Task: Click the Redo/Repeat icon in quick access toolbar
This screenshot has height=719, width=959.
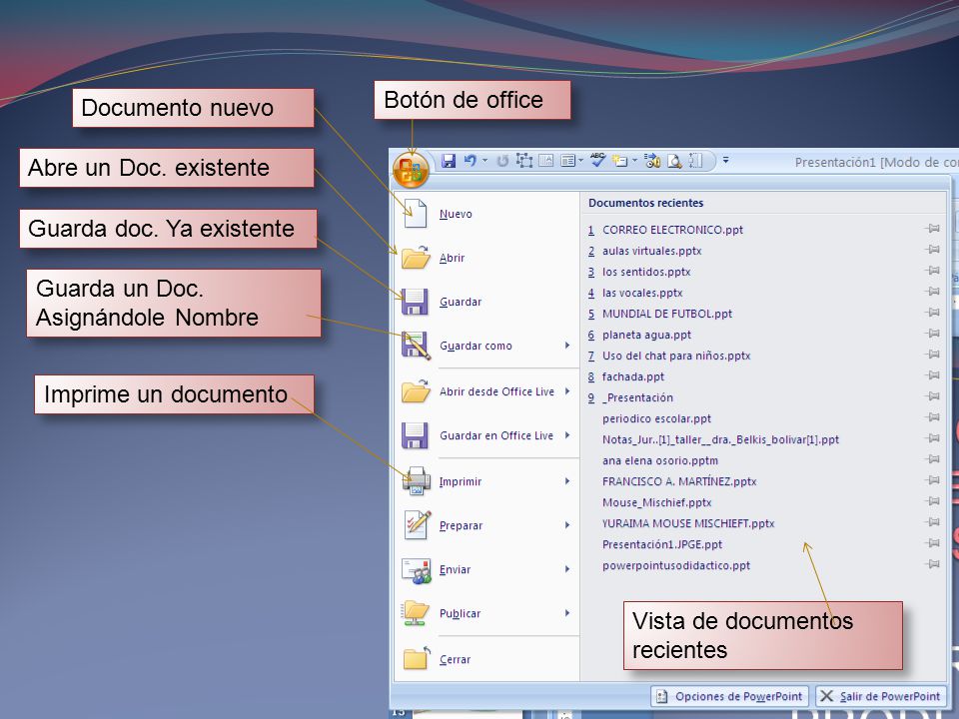Action: 502,161
